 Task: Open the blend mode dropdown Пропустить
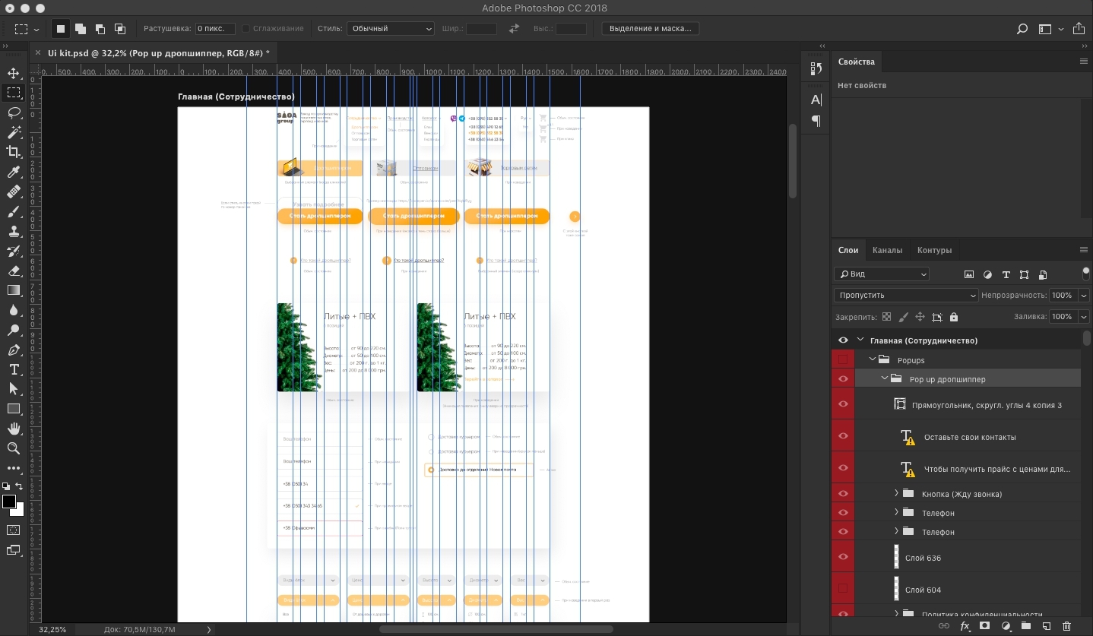[x=906, y=296]
